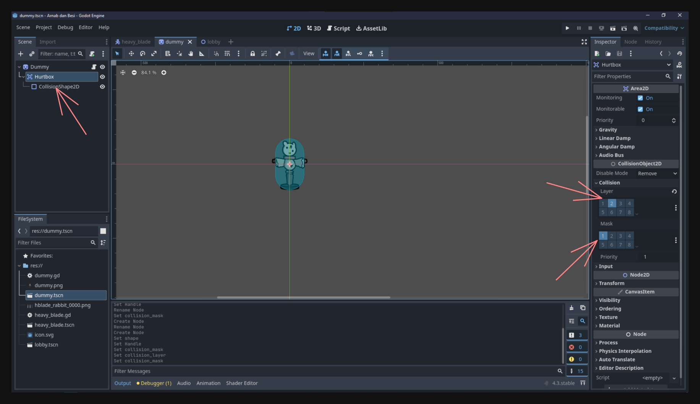Select the Move Mode tool
The width and height of the screenshot is (700, 404).
131,54
